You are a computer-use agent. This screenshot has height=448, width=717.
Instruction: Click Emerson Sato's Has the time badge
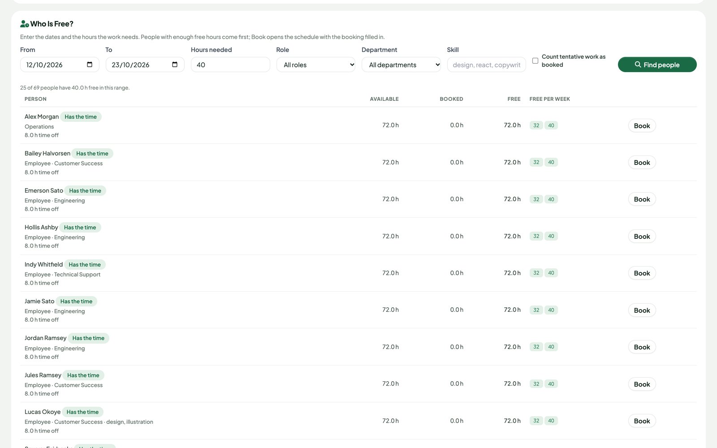point(85,190)
